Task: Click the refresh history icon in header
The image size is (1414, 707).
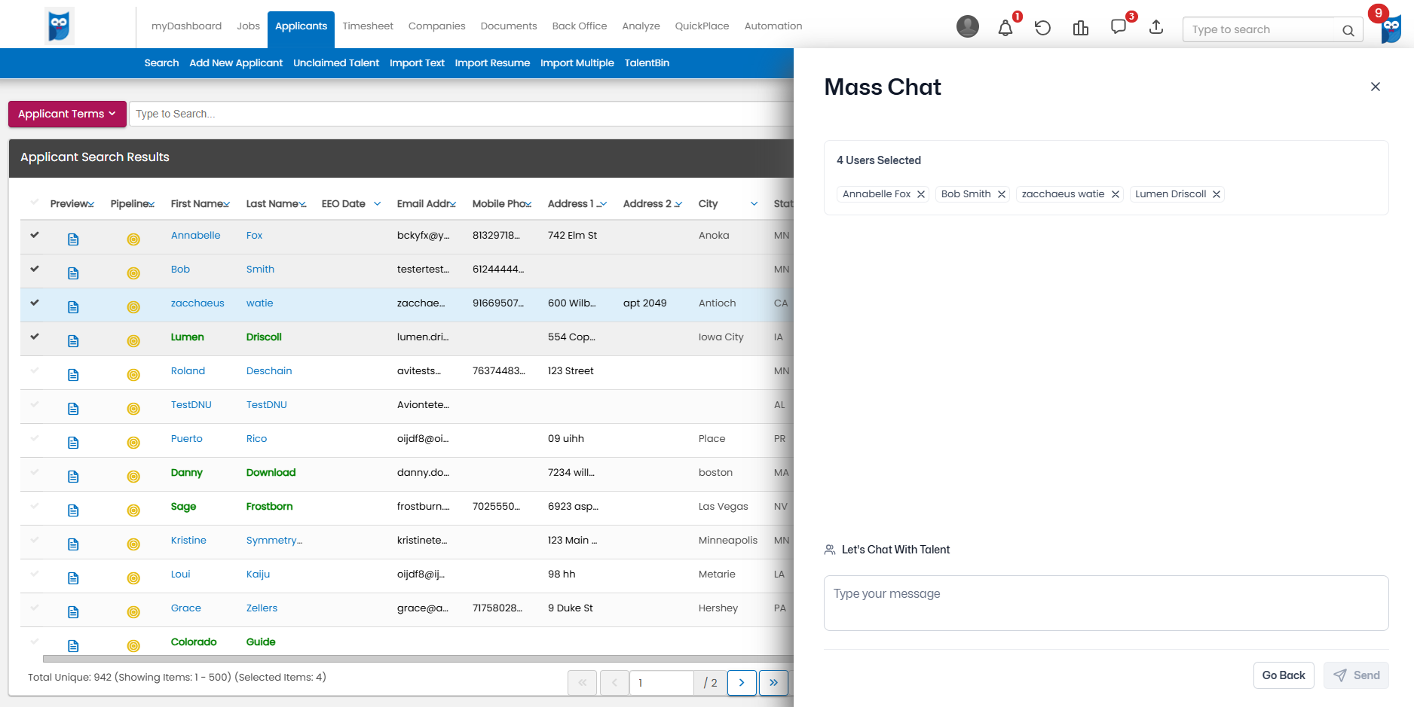Action: (1042, 29)
